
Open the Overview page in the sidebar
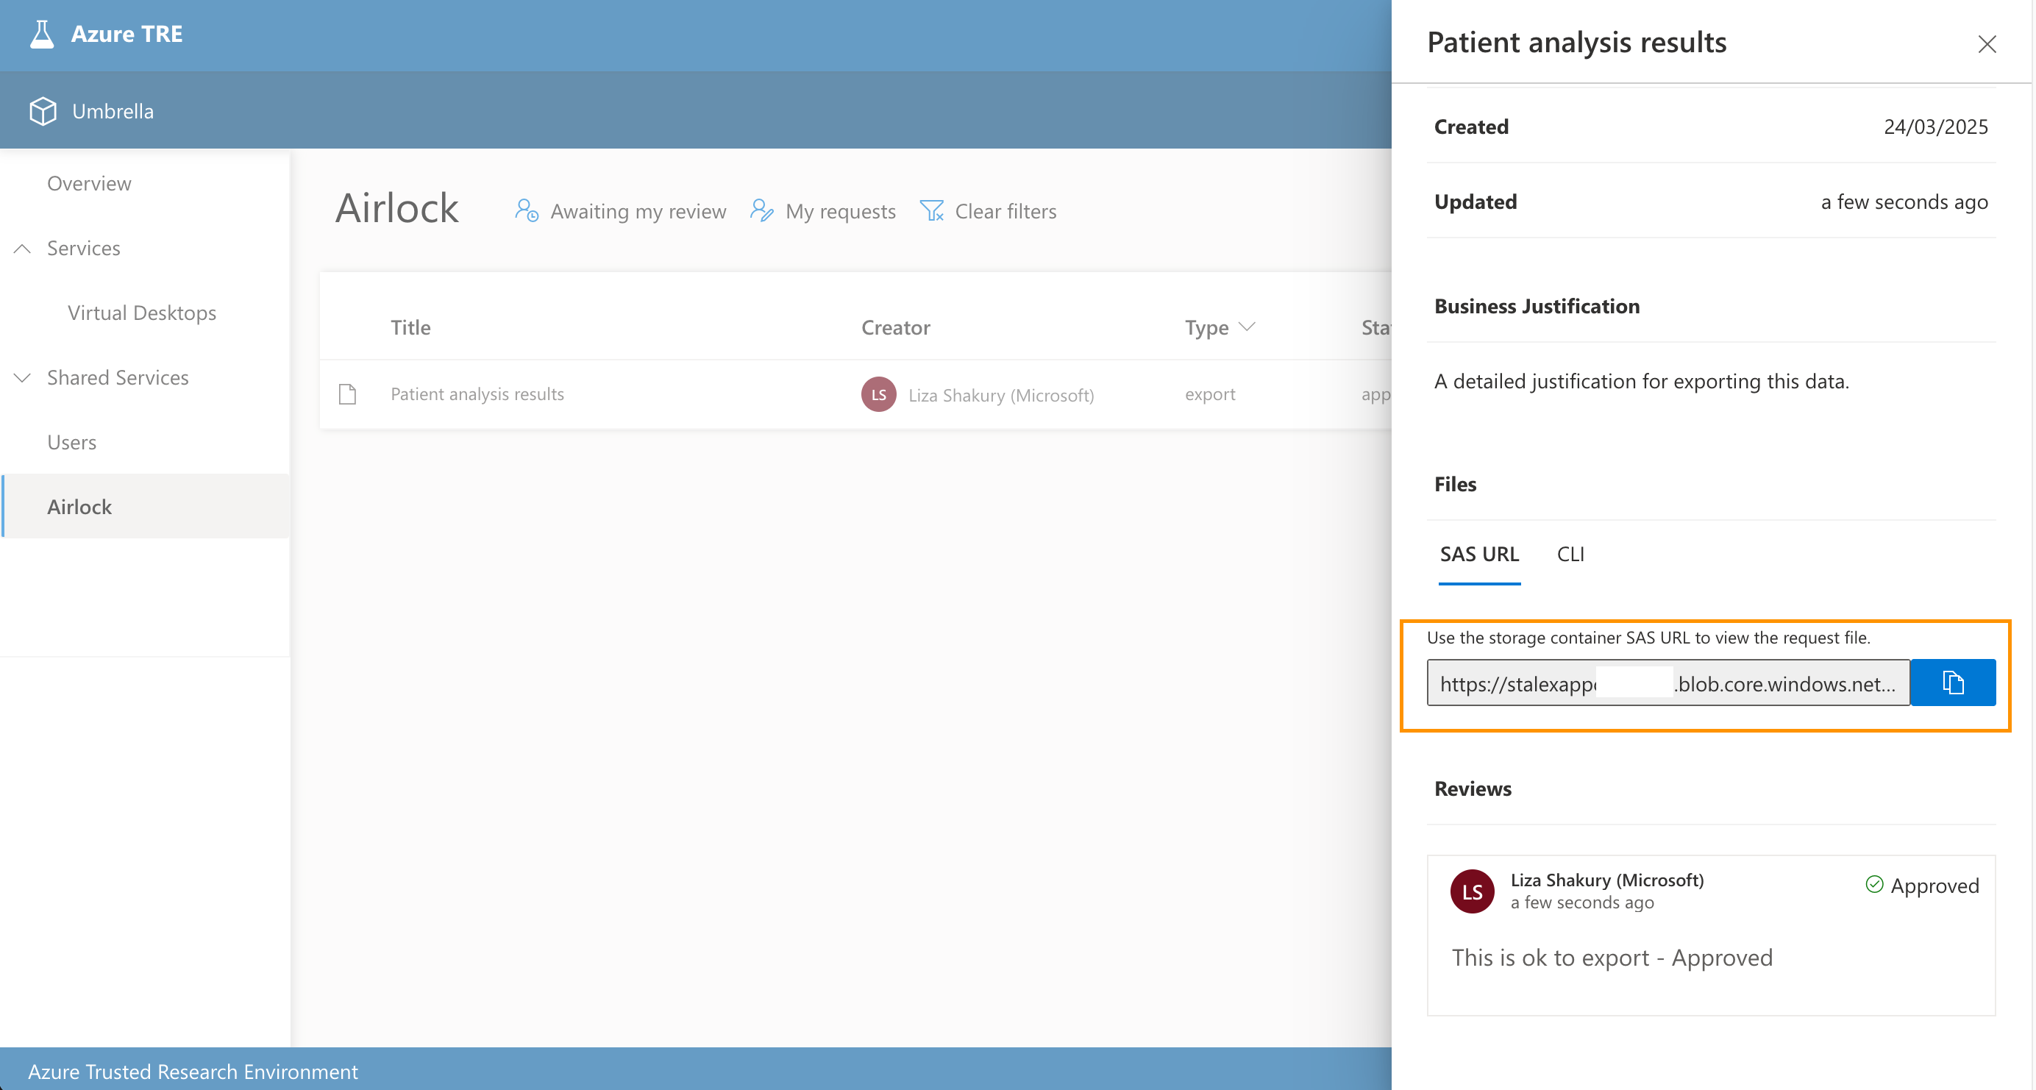point(89,183)
